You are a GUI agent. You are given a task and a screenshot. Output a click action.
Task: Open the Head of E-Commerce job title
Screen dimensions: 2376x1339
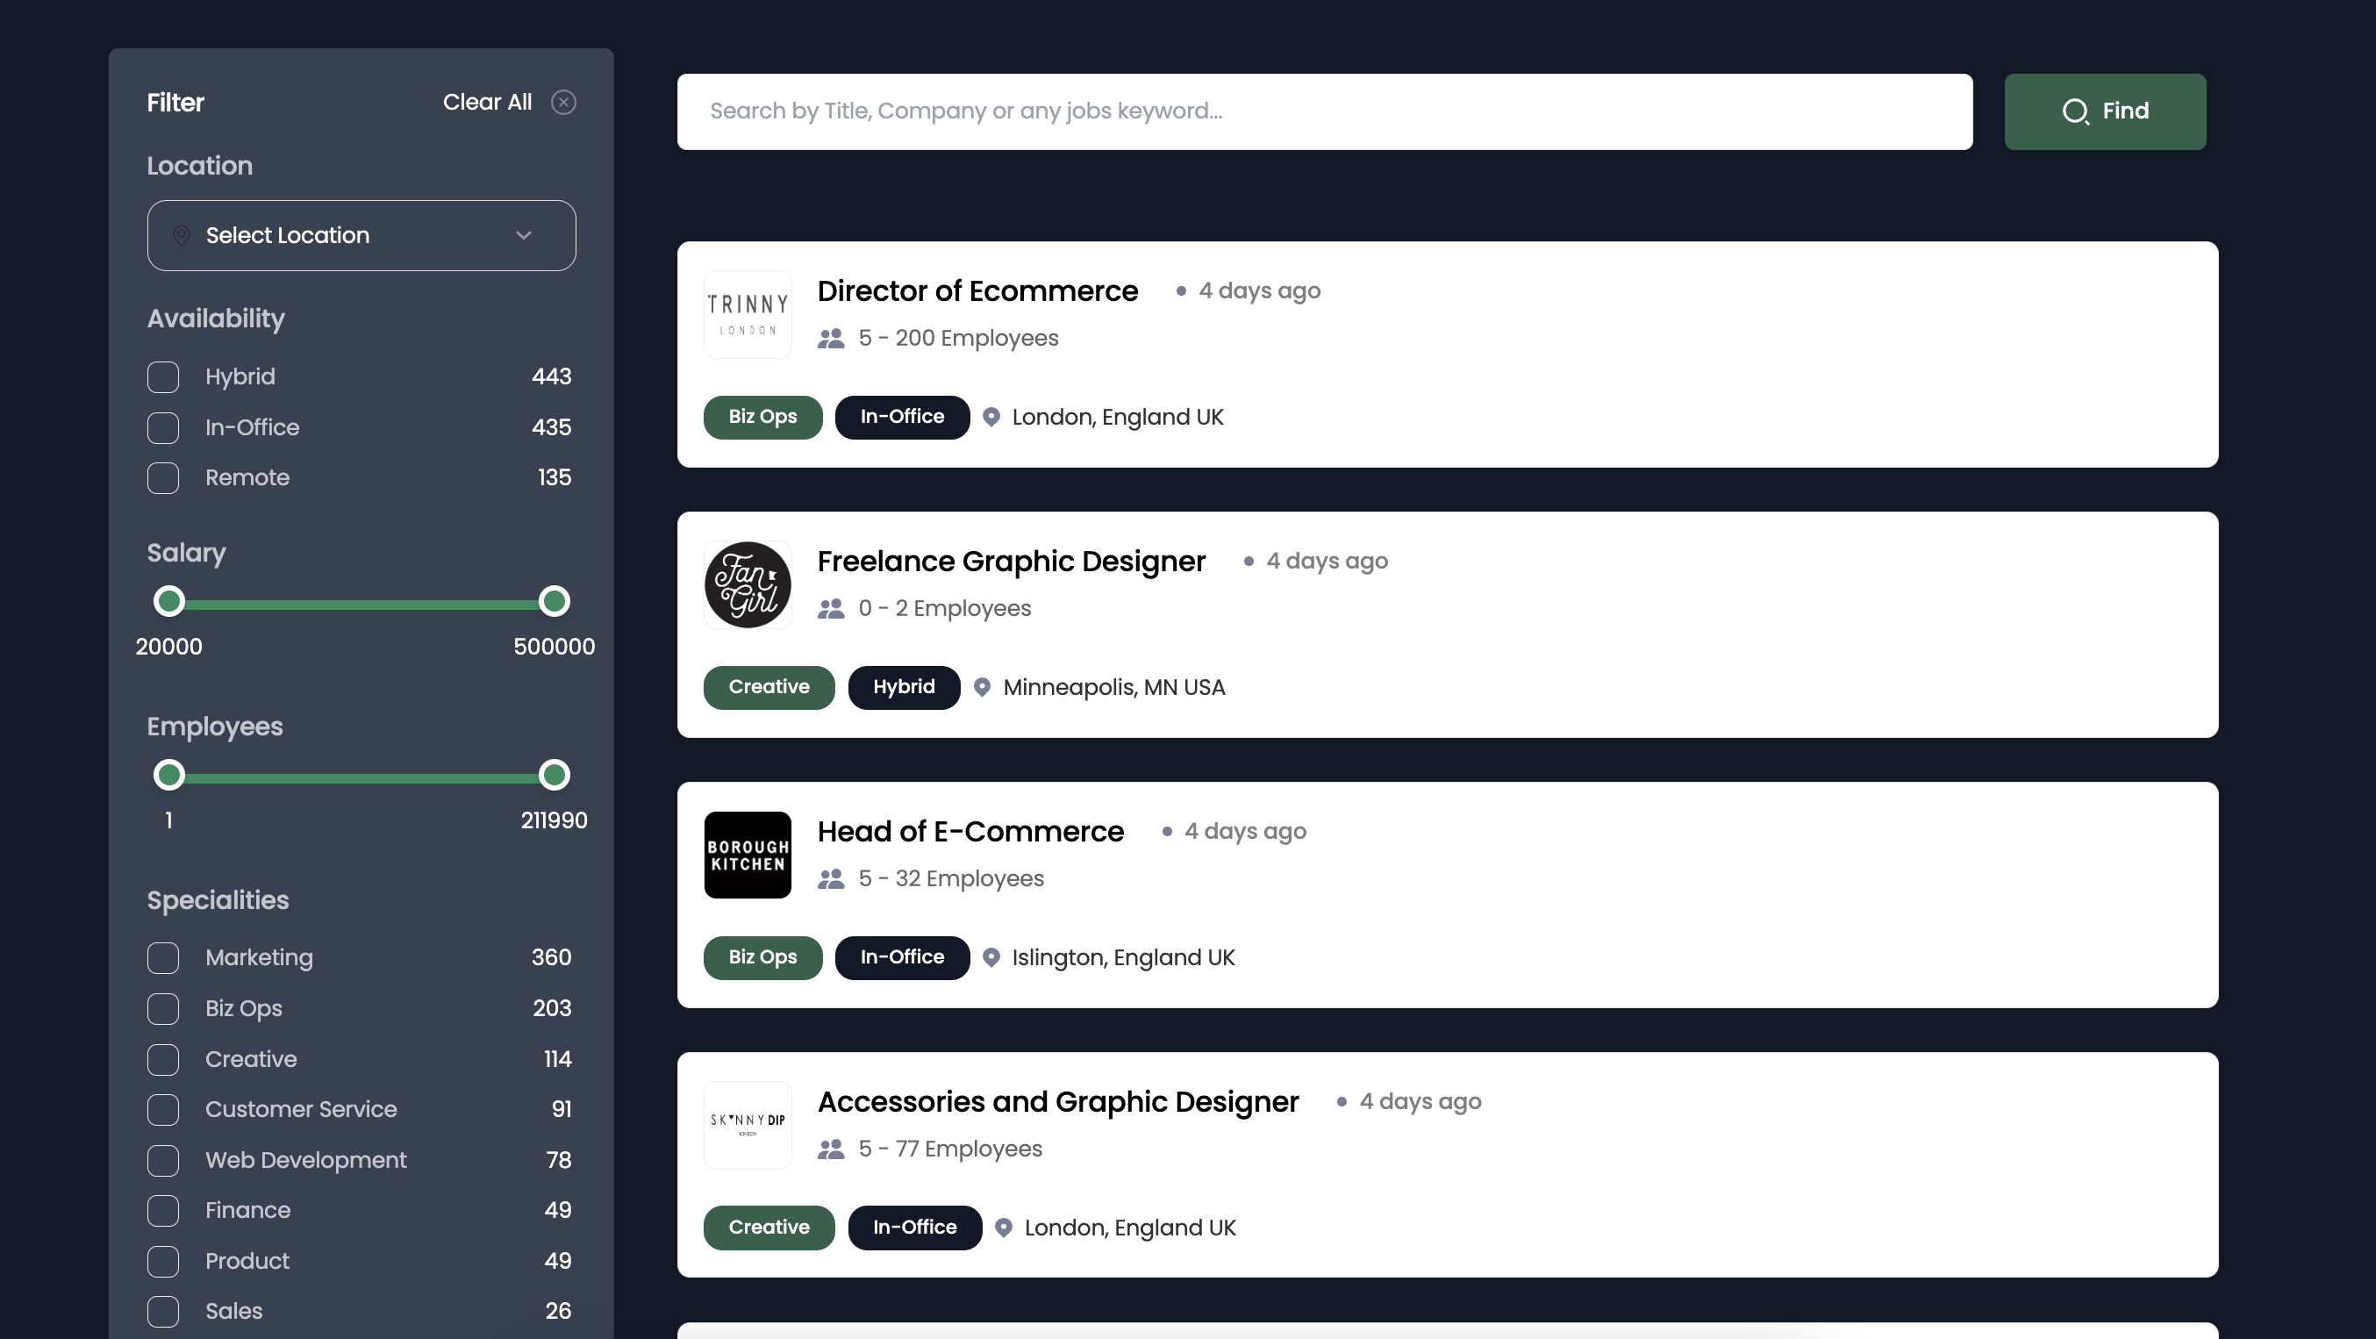(x=970, y=832)
